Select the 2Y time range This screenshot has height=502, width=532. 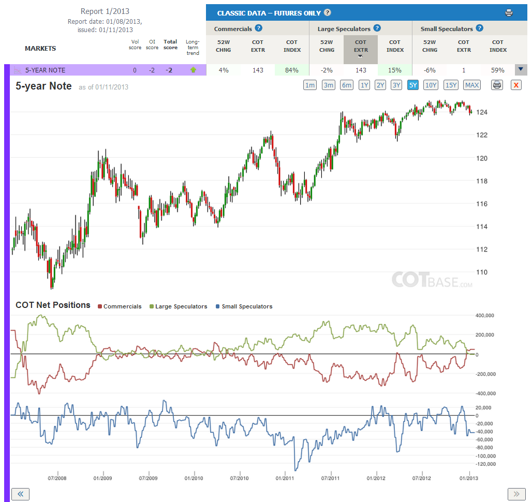pyautogui.click(x=380, y=85)
